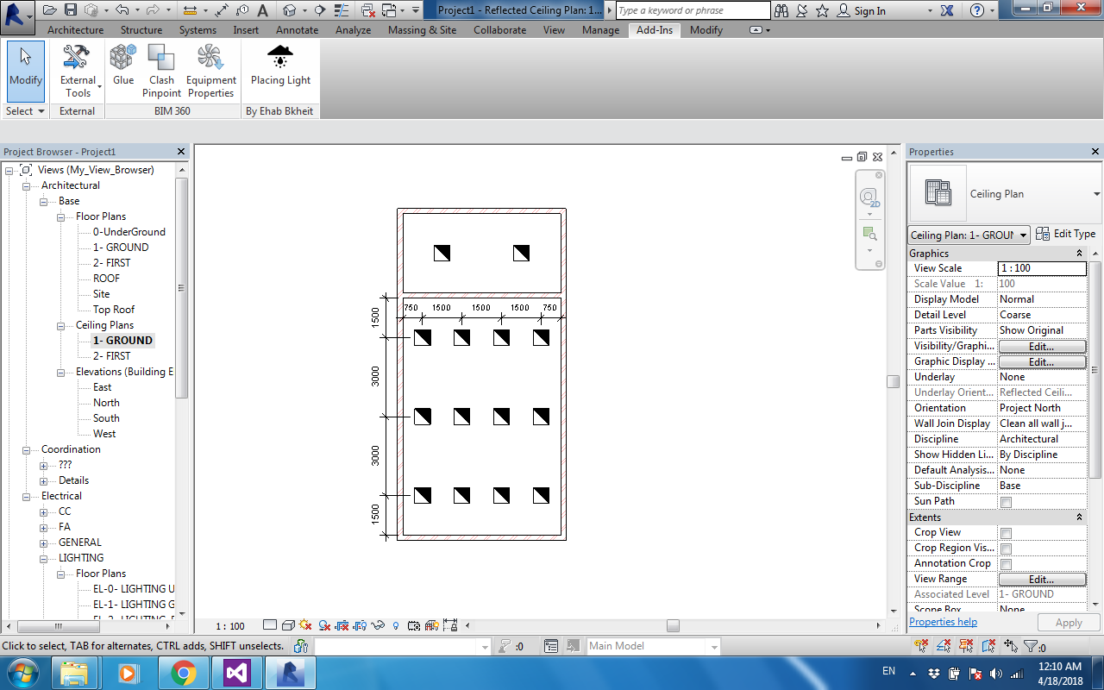1104x690 pixels.
Task: Collapse the Ceiling Plans tree node
Action: 60,325
